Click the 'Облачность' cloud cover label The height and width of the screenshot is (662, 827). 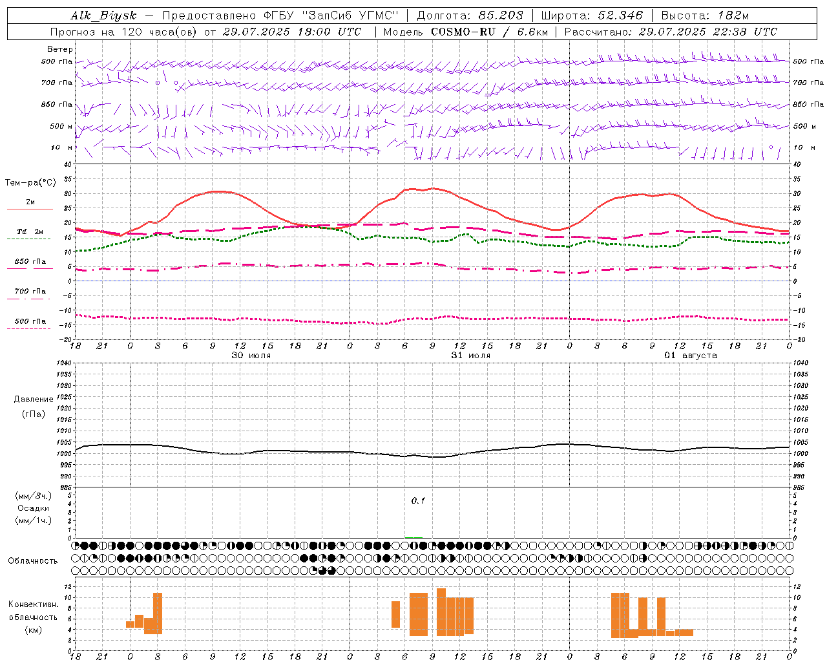point(33,561)
